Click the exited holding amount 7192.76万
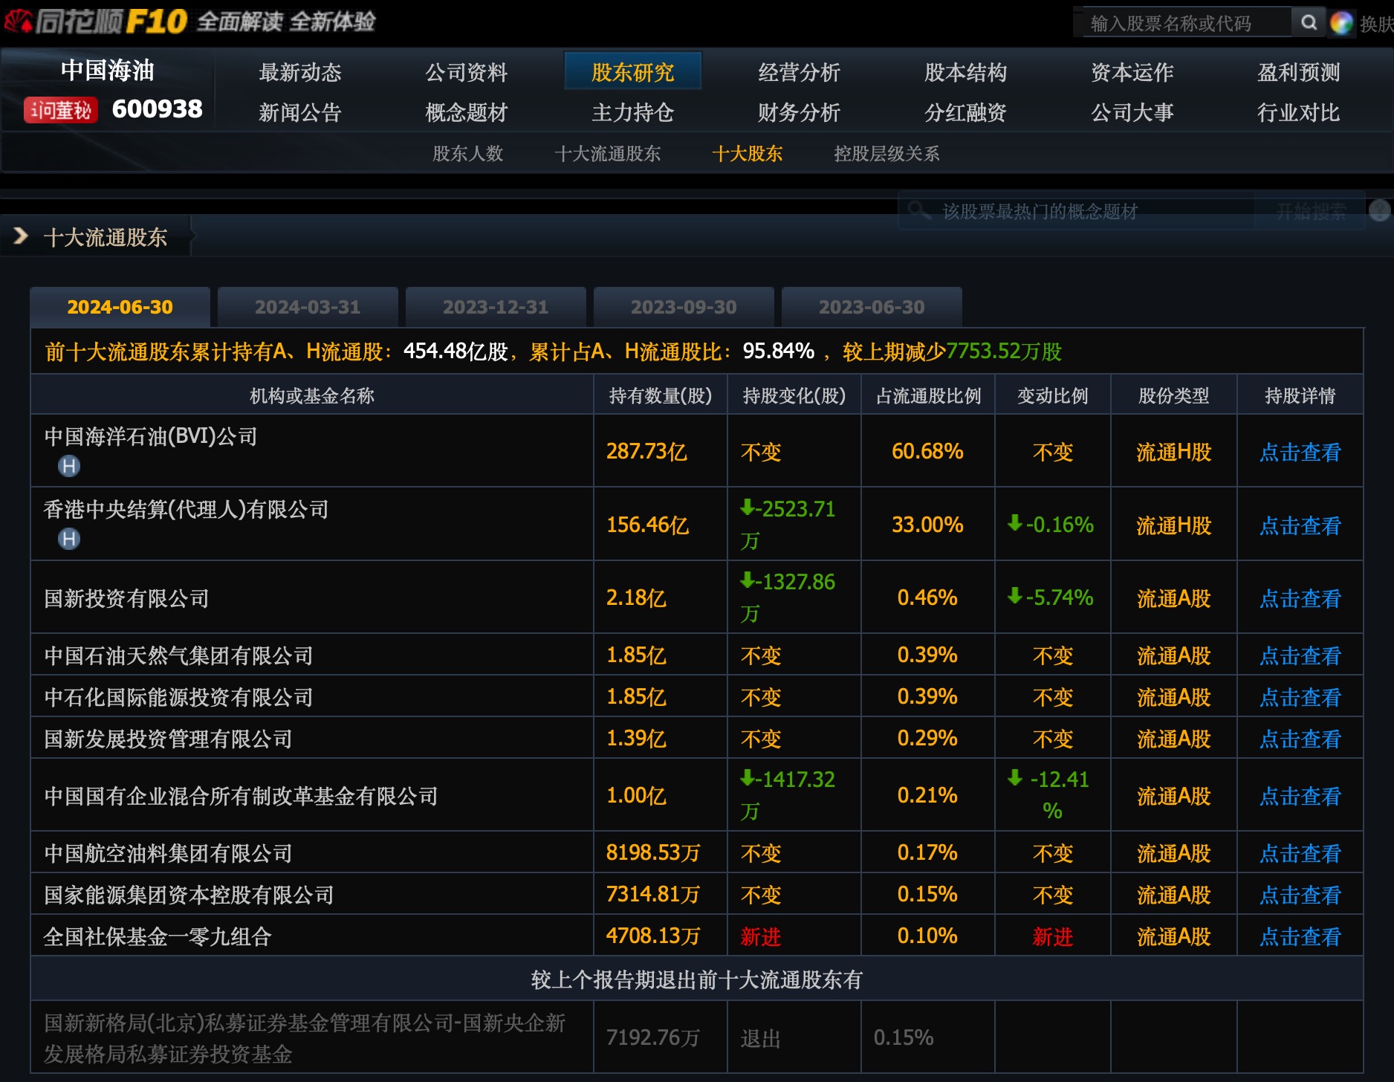1394x1082 pixels. pyautogui.click(x=653, y=1037)
